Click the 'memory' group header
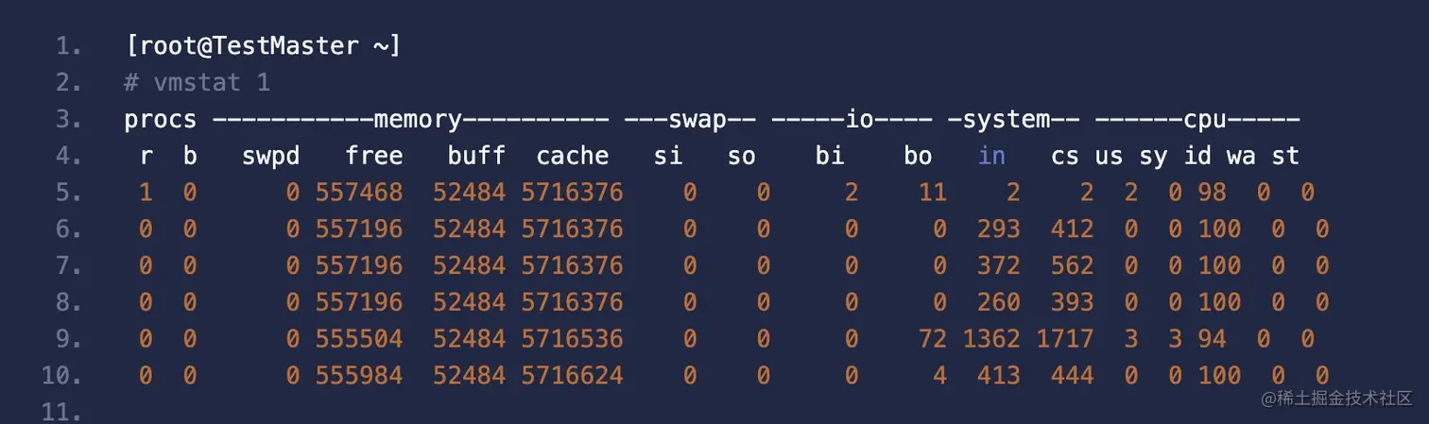Screen dimensions: 1429x424 418,120
